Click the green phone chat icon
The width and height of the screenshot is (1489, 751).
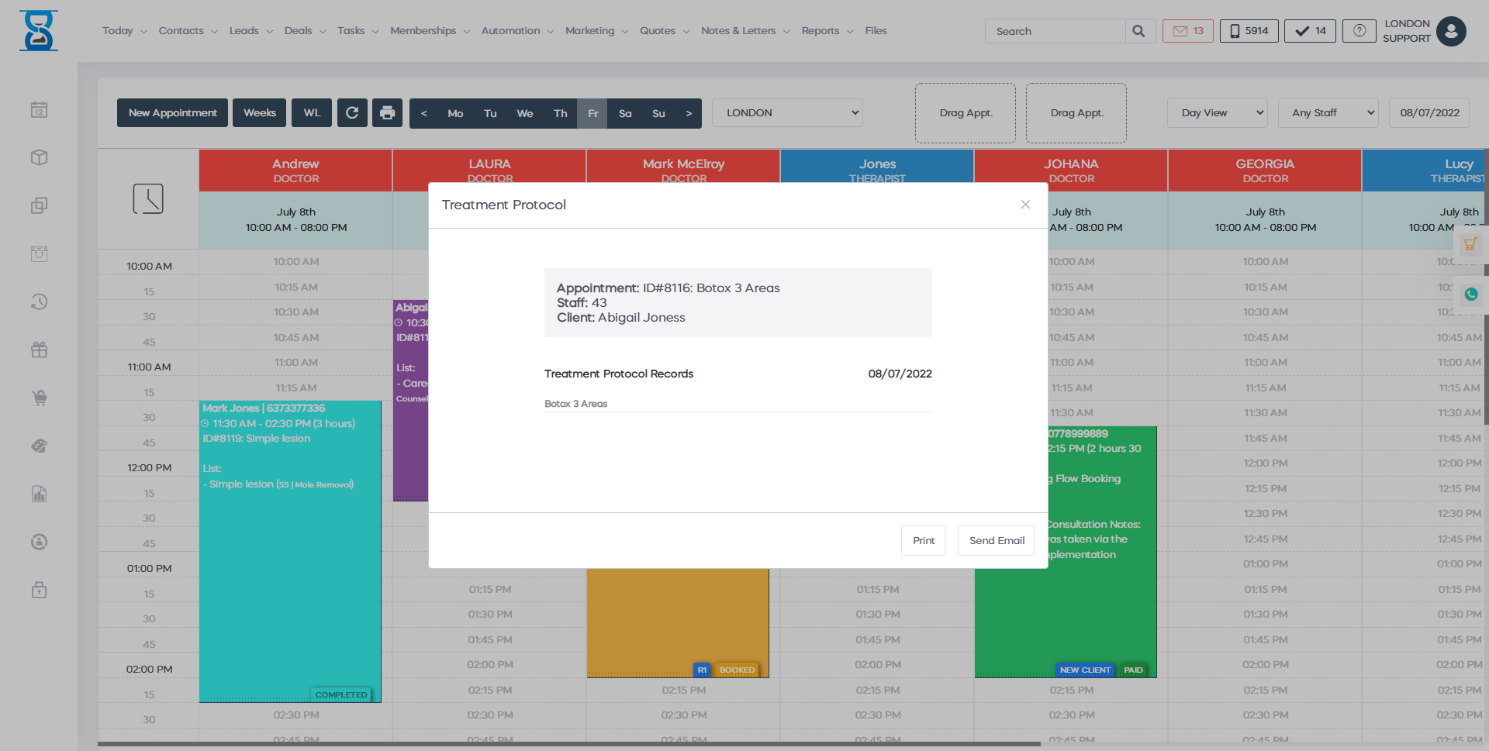point(1470,295)
